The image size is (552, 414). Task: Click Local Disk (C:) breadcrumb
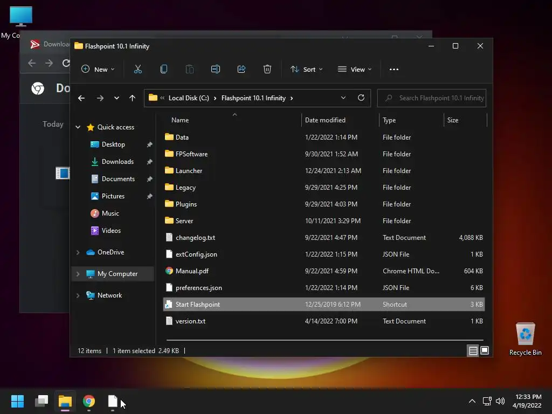[x=189, y=98]
